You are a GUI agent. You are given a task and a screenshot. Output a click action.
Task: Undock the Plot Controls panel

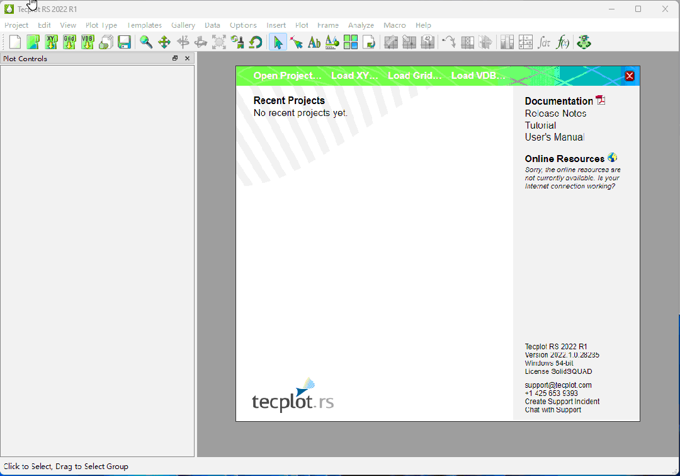pyautogui.click(x=175, y=58)
